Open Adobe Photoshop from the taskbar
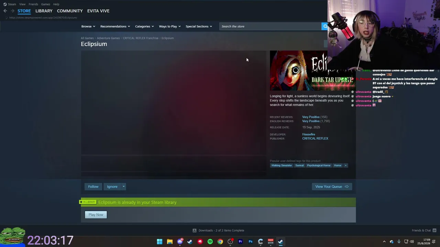This screenshot has height=247, width=440. coord(250,242)
